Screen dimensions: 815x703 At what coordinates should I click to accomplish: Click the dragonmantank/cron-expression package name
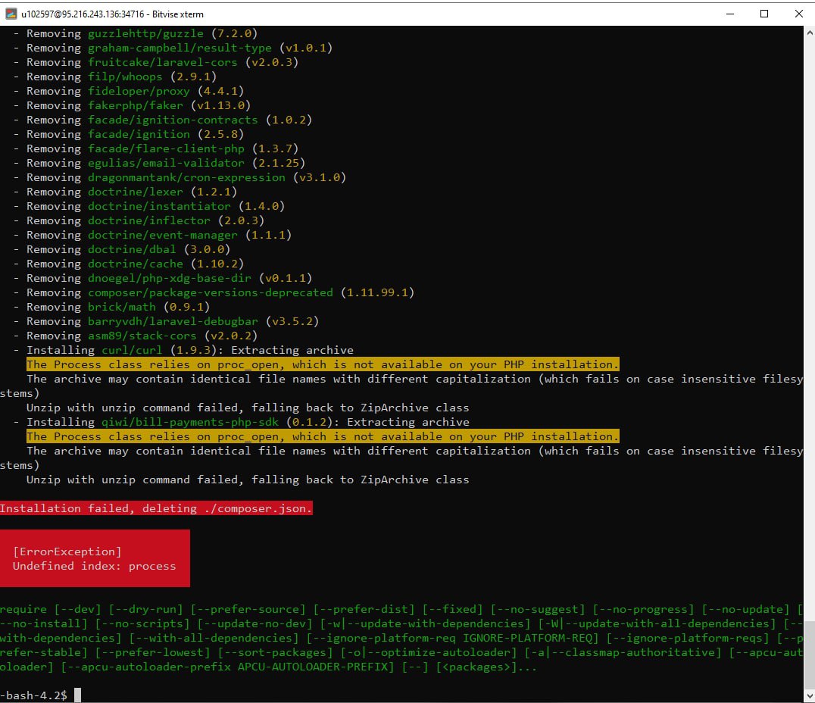pyautogui.click(x=186, y=177)
